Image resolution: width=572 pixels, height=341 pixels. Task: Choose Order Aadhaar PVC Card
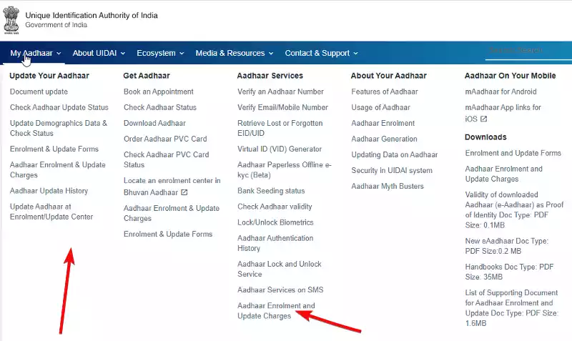tap(165, 139)
